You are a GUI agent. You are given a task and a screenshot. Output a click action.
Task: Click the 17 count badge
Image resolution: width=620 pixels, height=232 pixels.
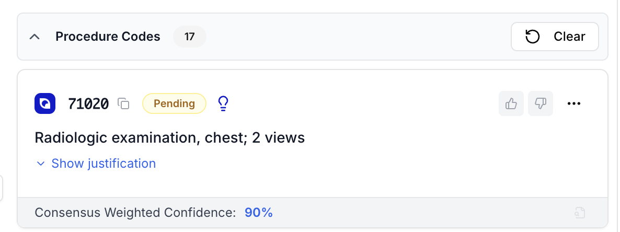tap(189, 37)
